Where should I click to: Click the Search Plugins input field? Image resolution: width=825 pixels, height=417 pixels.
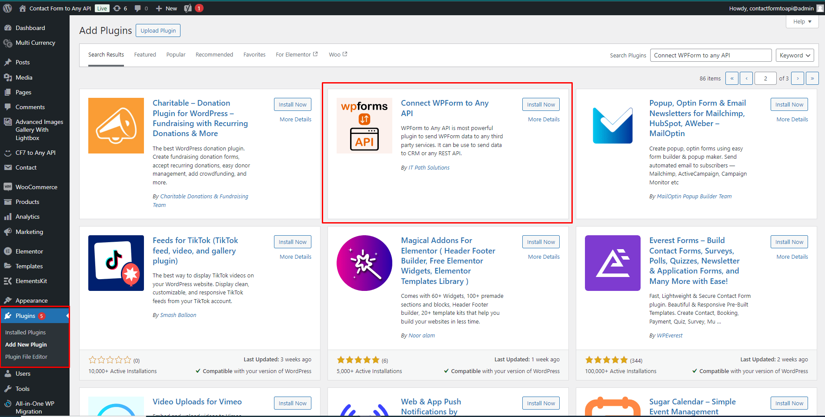point(711,55)
